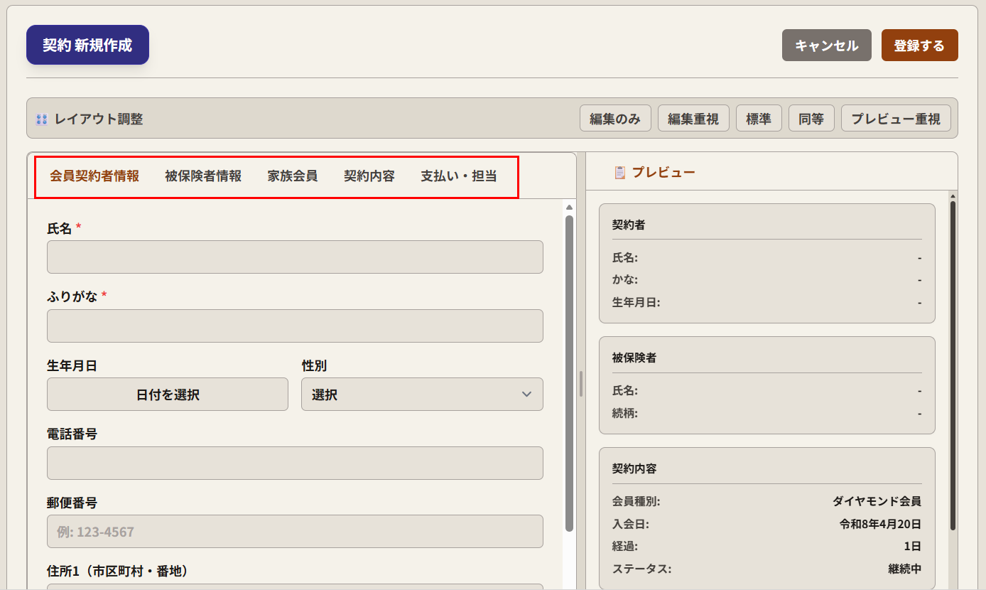986x590 pixels.
Task: Click the preview clipboard icon
Action: (x=620, y=172)
